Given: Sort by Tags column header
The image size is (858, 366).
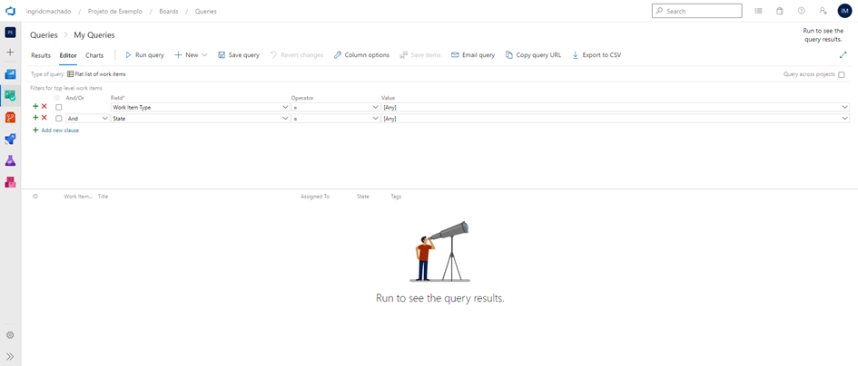Looking at the screenshot, I should [x=396, y=196].
